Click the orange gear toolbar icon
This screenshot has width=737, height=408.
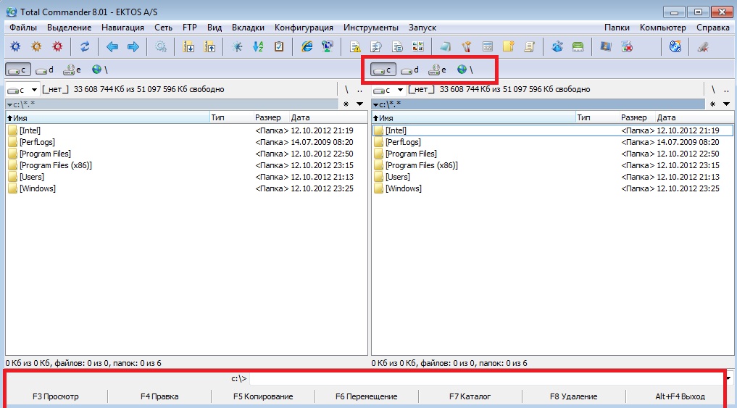point(36,46)
